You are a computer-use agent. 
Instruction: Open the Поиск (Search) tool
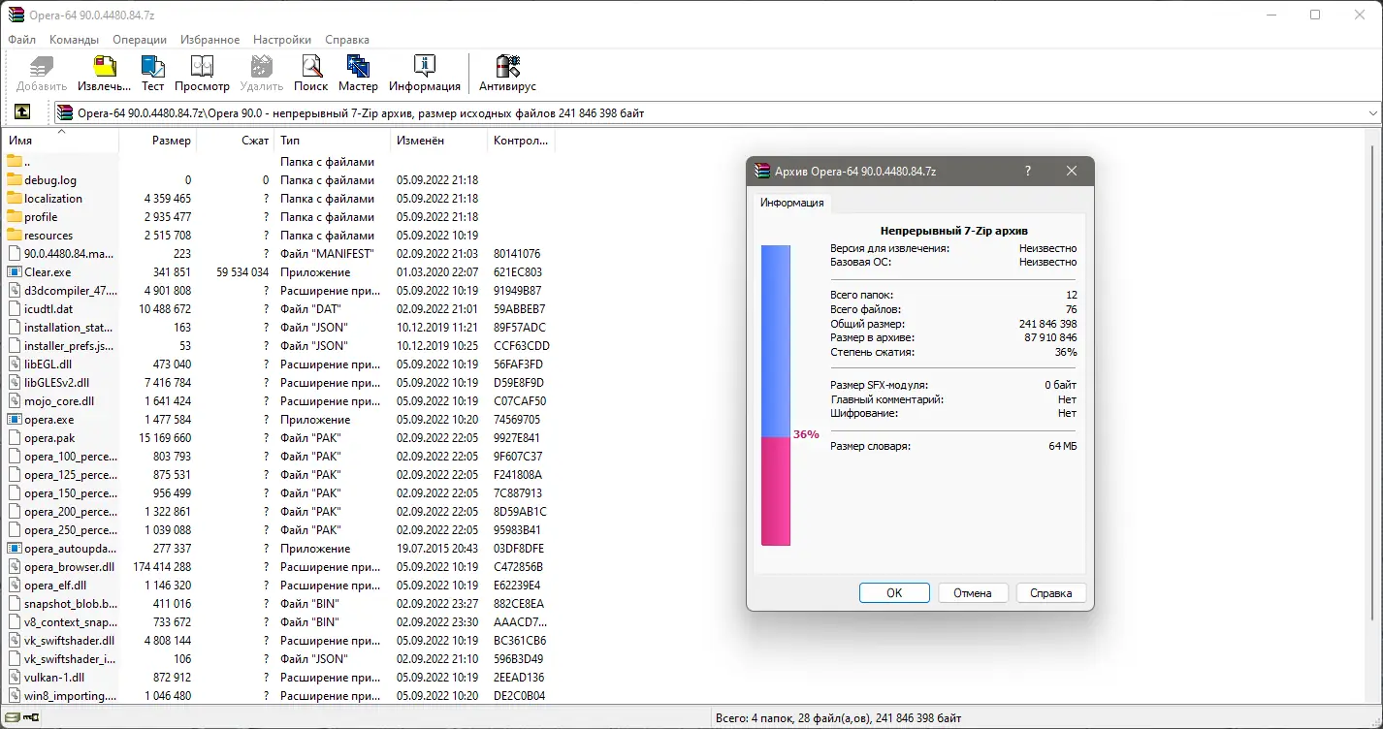[x=310, y=73]
